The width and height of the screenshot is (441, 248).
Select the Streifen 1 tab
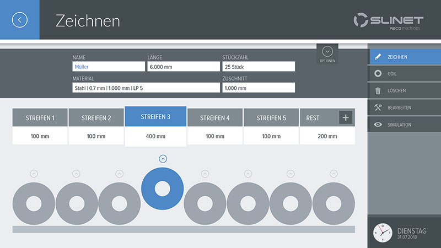pyautogui.click(x=40, y=118)
